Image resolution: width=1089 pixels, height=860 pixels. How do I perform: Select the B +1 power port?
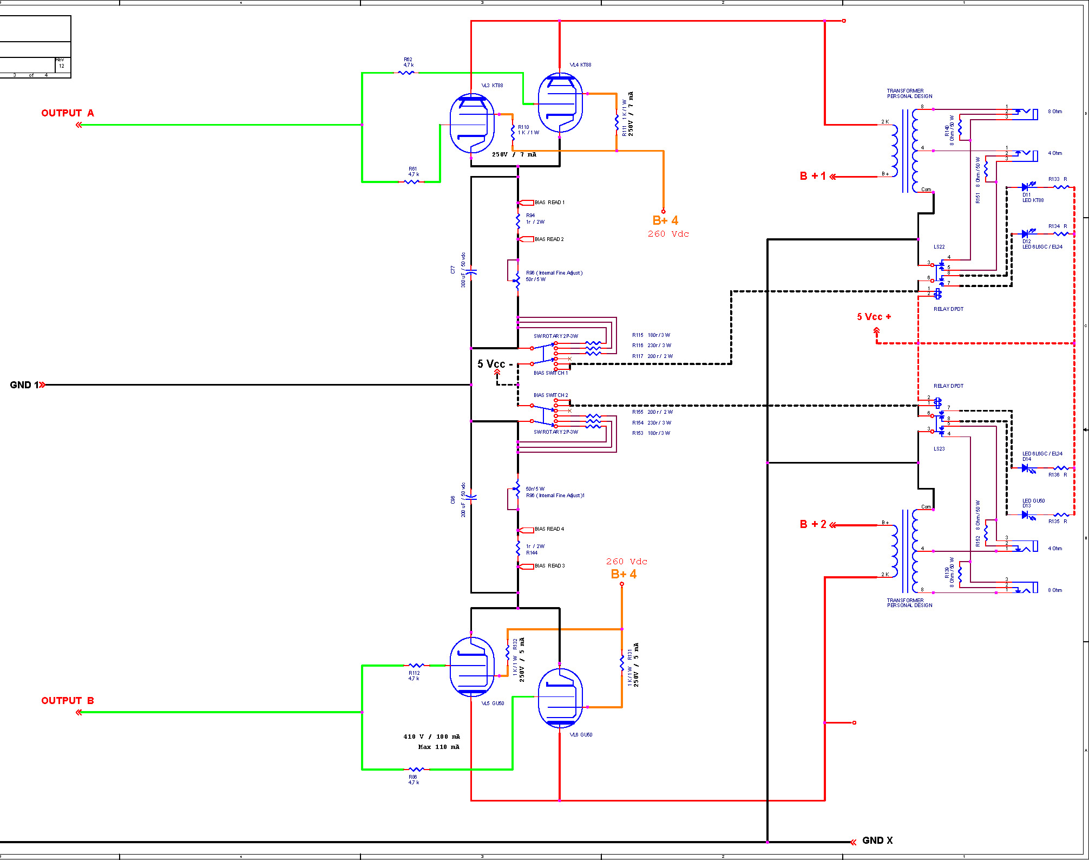point(814,176)
